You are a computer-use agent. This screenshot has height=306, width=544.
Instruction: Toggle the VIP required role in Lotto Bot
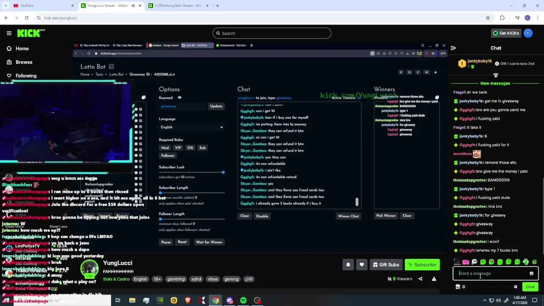click(x=178, y=148)
